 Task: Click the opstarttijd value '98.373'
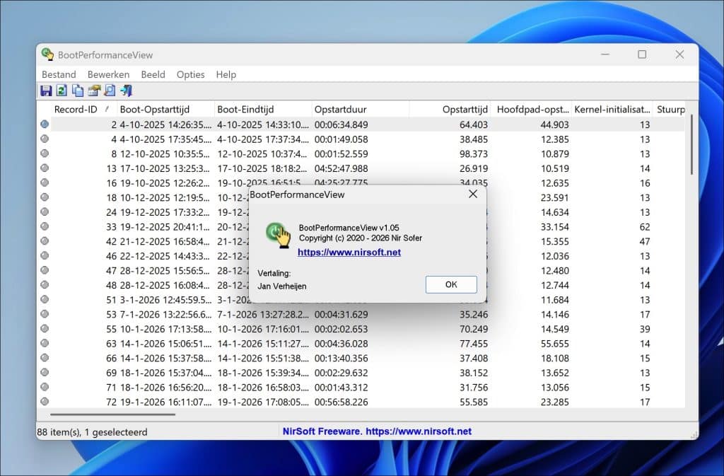[473, 153]
